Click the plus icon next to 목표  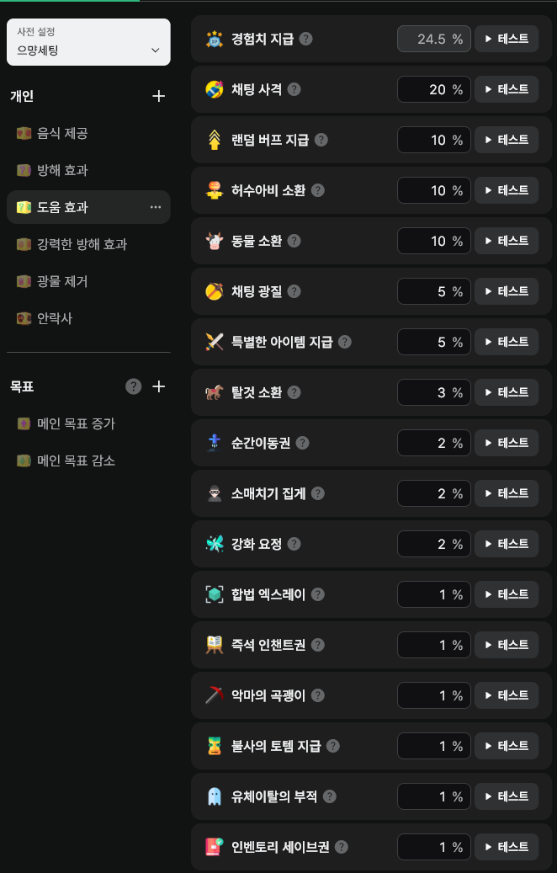[159, 386]
